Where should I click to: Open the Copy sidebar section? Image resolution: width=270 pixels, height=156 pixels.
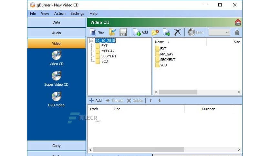pyautogui.click(x=57, y=146)
